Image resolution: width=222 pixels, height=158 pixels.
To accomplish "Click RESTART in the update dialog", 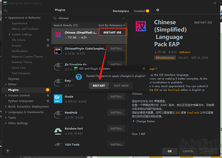I will coord(99,85).
